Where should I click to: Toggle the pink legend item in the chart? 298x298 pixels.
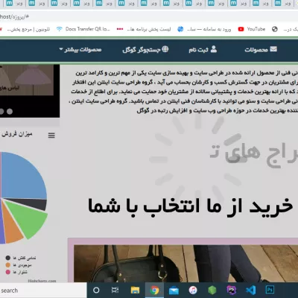[16, 272]
